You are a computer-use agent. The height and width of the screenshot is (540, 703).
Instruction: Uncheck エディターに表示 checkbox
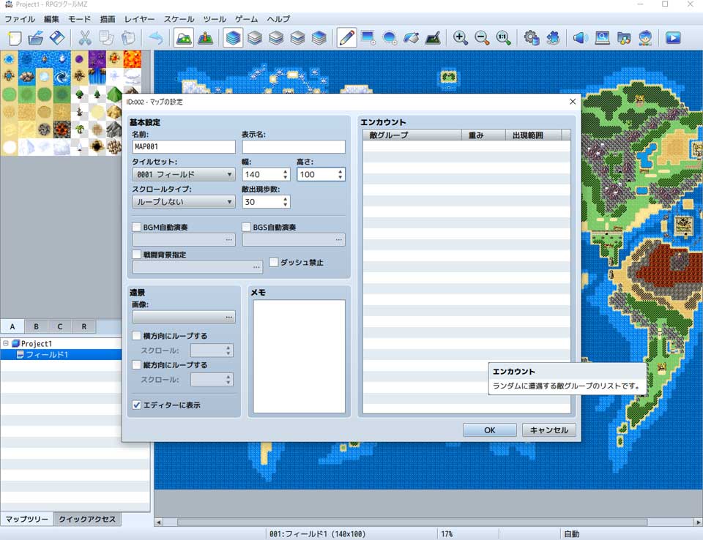tap(137, 405)
